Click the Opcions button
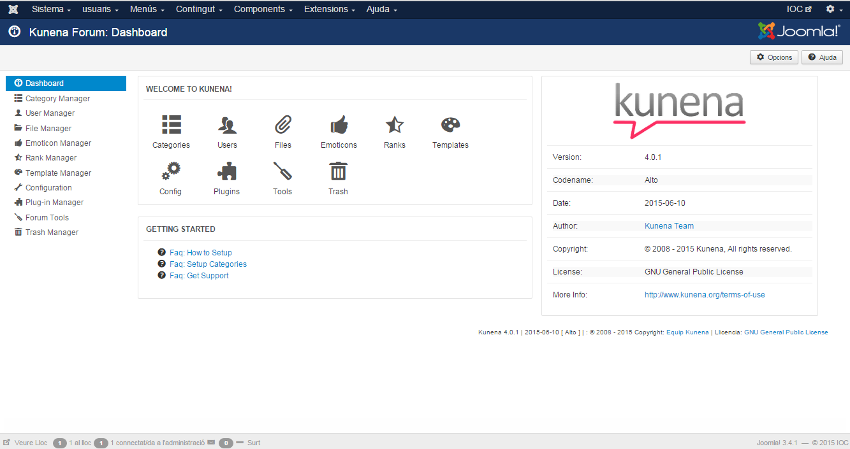 pyautogui.click(x=774, y=57)
